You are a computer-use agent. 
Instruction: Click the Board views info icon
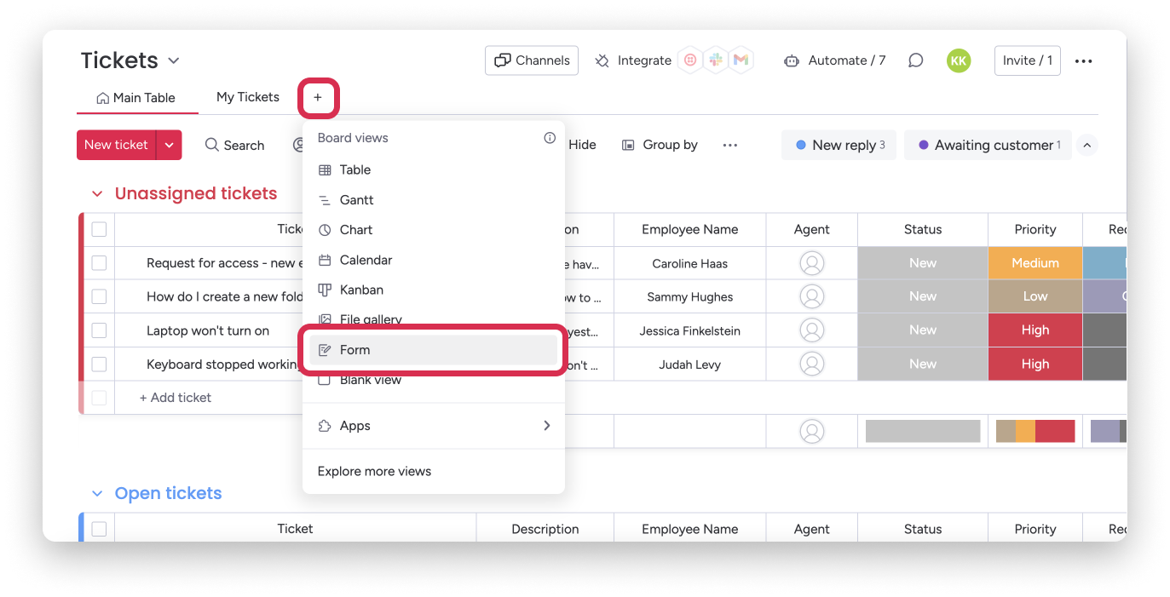point(550,138)
